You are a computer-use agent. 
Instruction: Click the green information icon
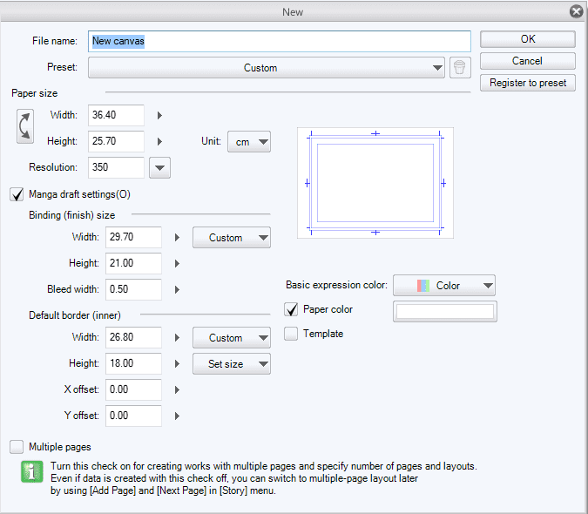pyautogui.click(x=27, y=473)
